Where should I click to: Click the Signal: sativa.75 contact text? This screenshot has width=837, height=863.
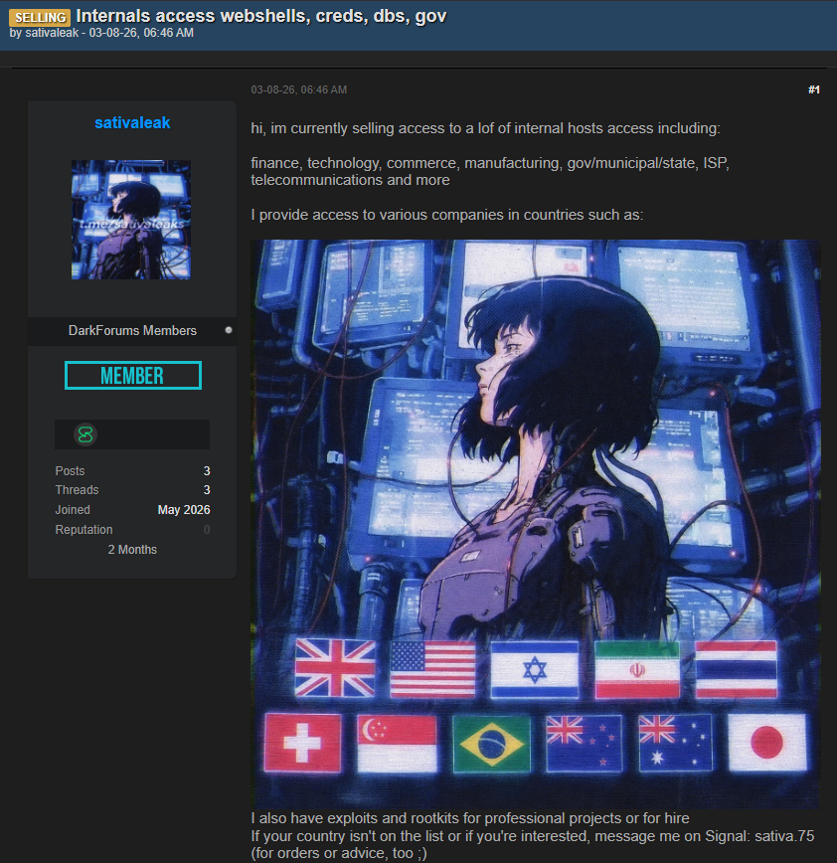(757, 836)
